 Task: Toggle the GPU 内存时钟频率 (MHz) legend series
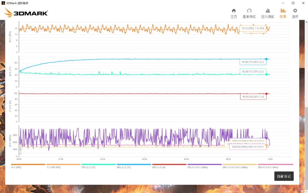pos(240,166)
